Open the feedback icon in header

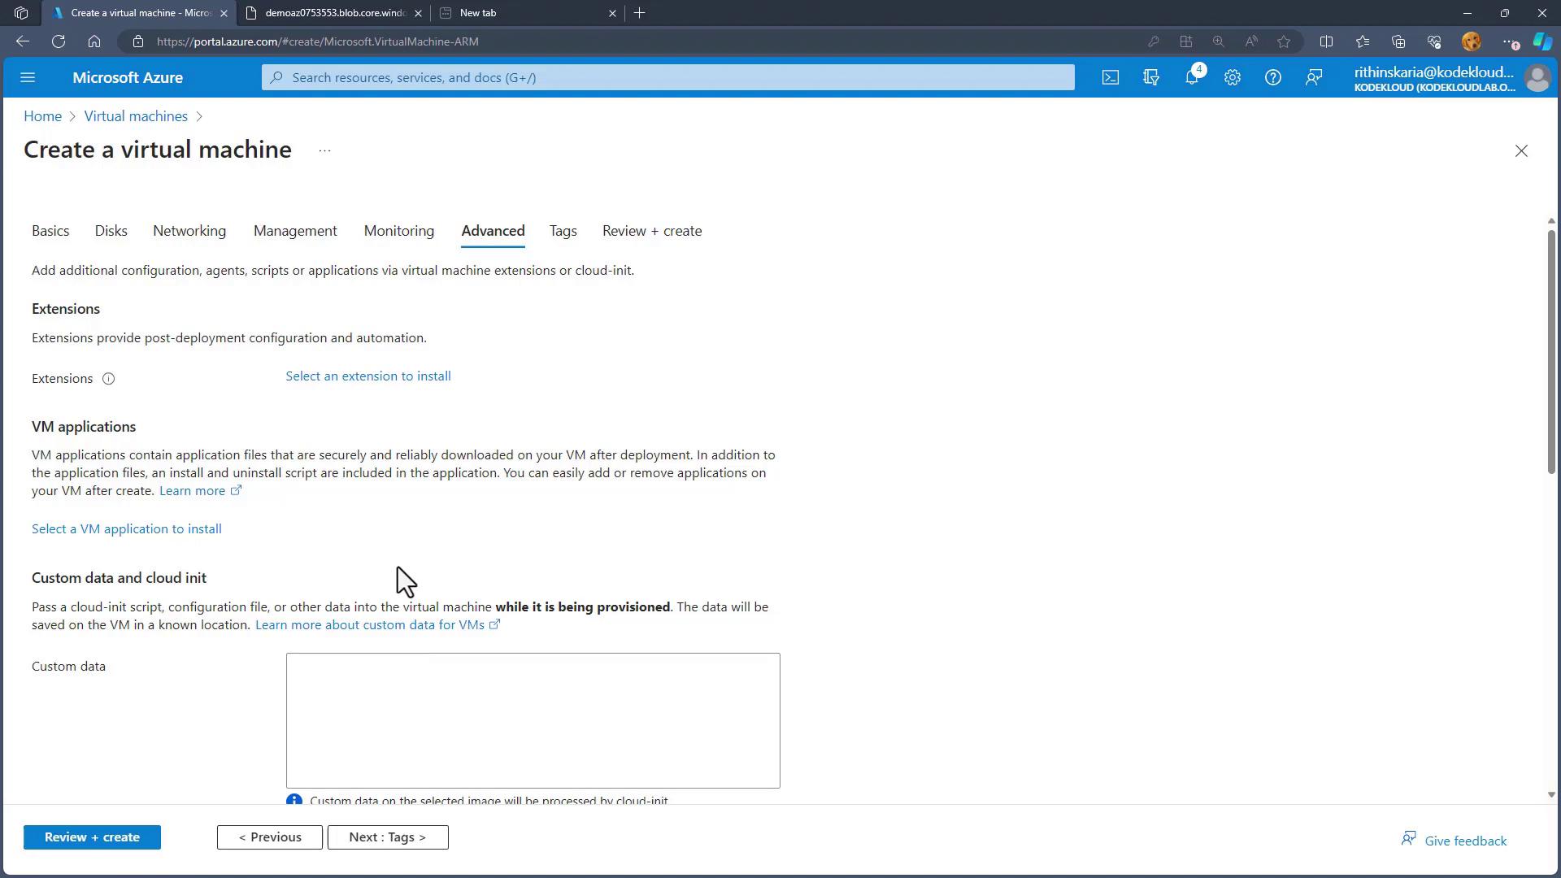[x=1313, y=77]
